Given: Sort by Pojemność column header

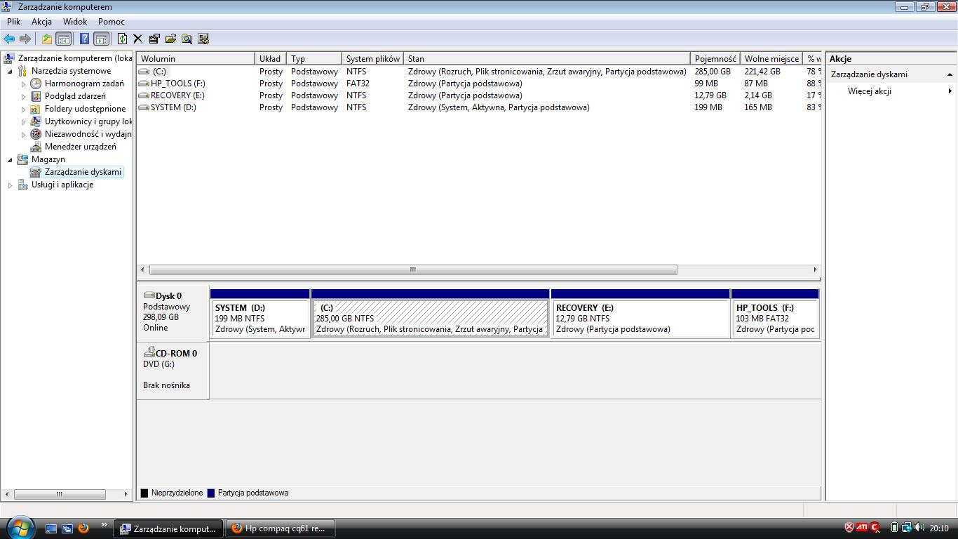Looking at the screenshot, I should point(715,59).
